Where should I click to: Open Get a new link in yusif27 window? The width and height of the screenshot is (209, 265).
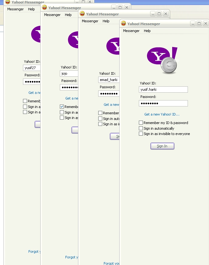coord(34,93)
